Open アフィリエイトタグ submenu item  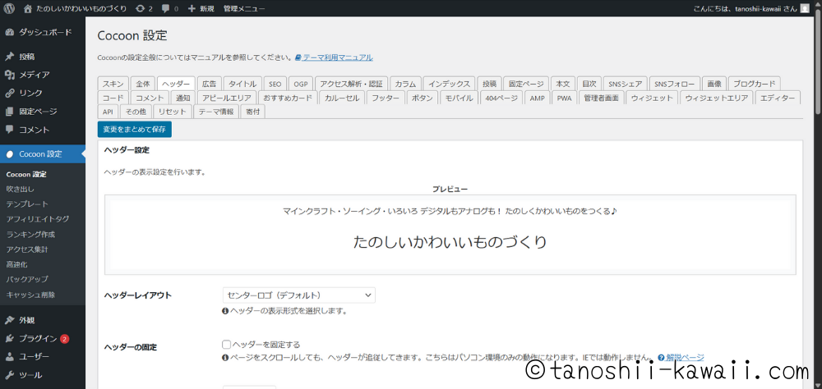(38, 219)
